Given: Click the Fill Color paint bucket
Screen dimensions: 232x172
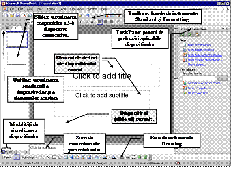Looking at the screenshot, I should click(97, 157).
